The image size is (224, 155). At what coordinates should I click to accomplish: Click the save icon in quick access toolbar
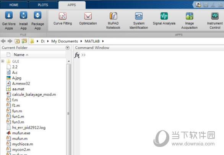[206, 5]
